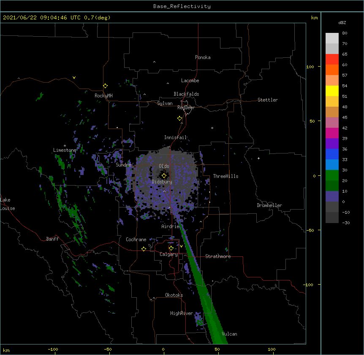This screenshot has width=364, height=355.
Task: Pick the orange 60-57 dBZ legend swatch
Action: pyautogui.click(x=332, y=70)
